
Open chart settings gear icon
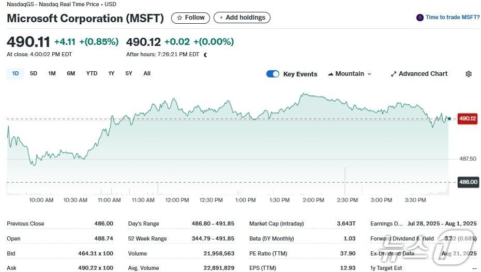pos(469,74)
